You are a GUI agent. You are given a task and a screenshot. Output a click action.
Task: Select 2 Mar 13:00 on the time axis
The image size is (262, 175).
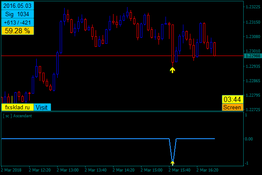[68, 169]
